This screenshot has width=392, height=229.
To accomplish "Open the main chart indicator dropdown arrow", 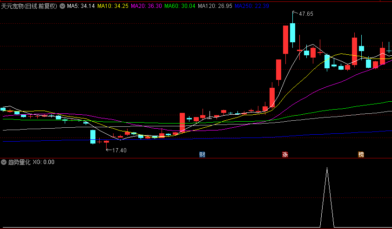I will [x=62, y=6].
